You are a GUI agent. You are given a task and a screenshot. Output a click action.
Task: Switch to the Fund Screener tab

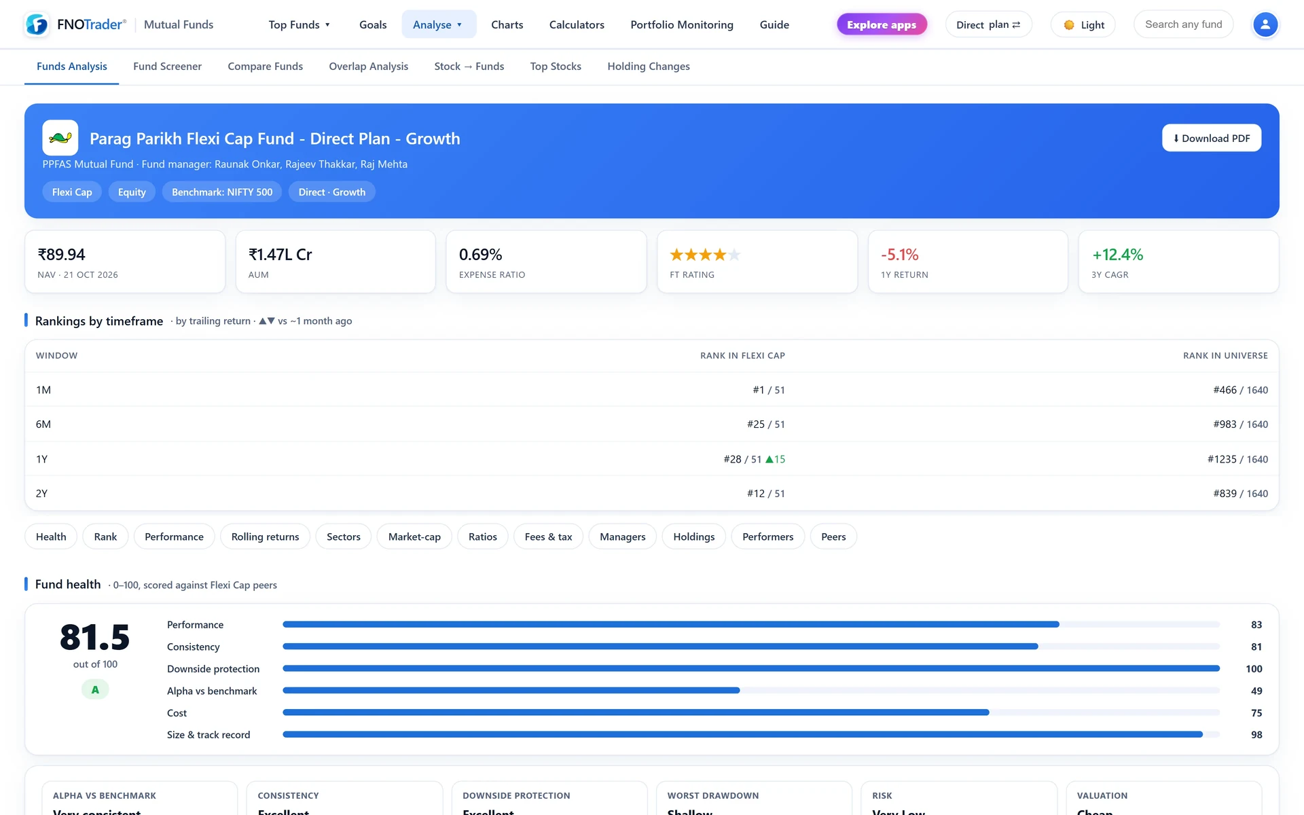click(x=167, y=67)
